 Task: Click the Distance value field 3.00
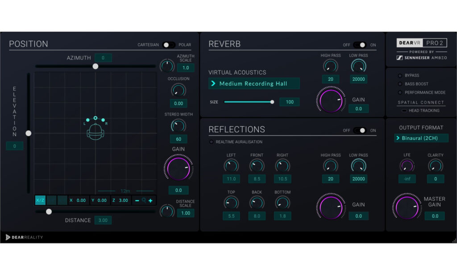click(x=103, y=220)
